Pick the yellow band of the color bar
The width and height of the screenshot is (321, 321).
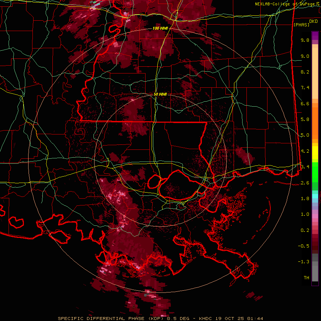point(315,153)
